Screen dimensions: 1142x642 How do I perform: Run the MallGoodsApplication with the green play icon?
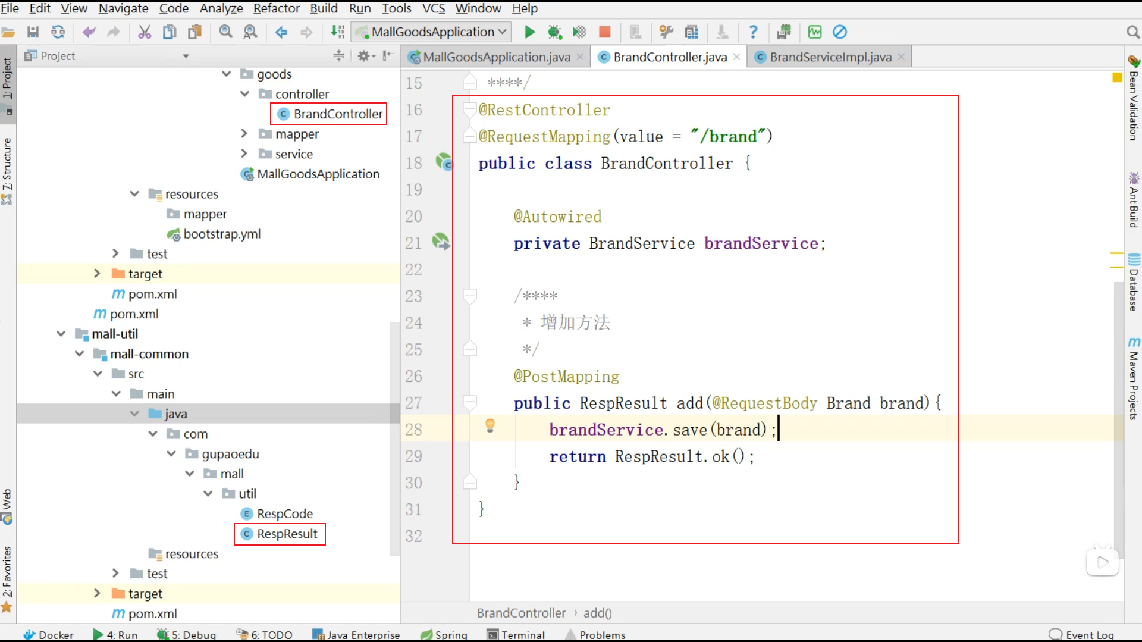click(529, 32)
